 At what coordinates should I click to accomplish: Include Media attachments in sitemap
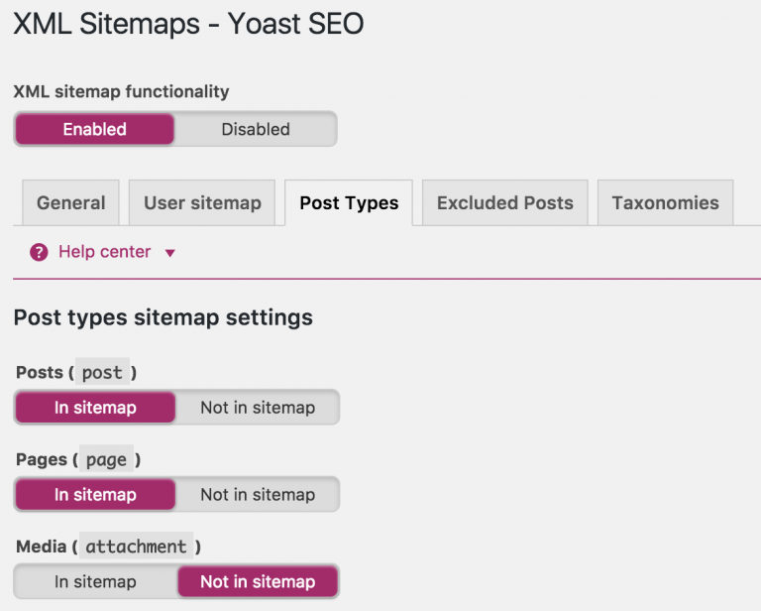pyautogui.click(x=95, y=582)
